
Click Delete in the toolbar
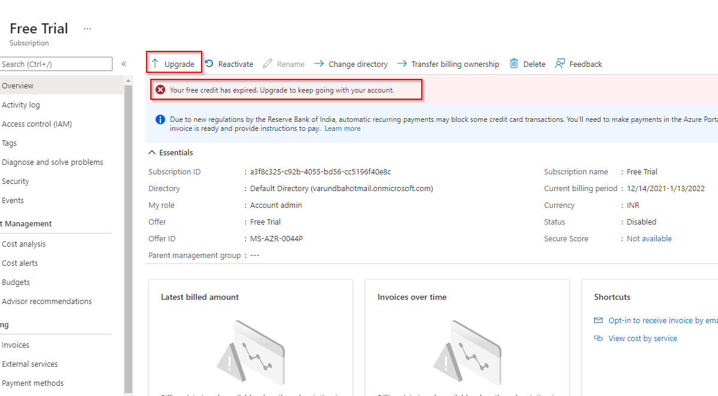coord(534,64)
